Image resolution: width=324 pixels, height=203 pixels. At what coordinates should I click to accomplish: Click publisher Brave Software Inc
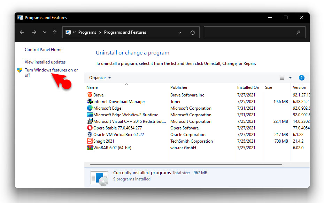[x=187, y=95]
